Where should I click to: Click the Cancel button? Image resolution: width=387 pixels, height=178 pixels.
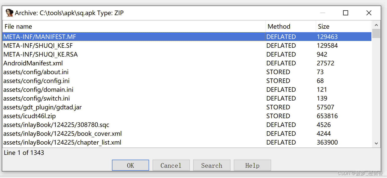tap(171, 165)
